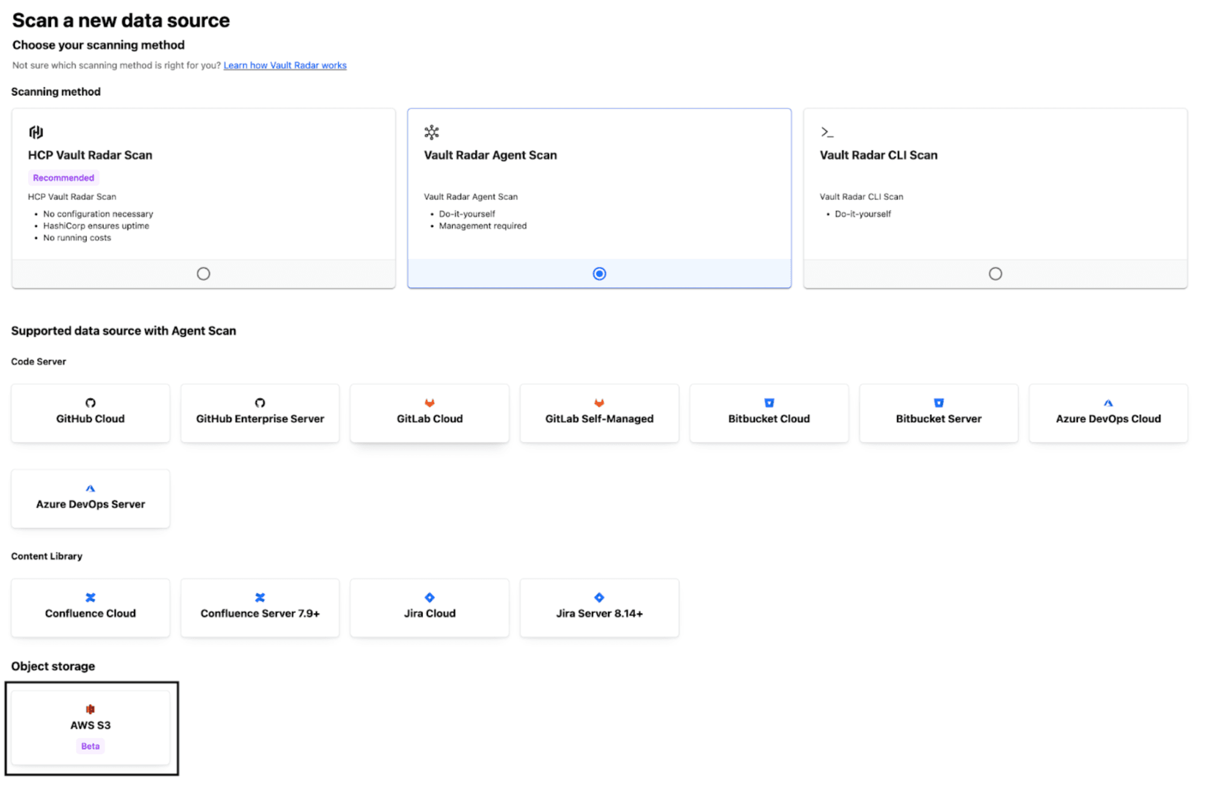Click the GitHub Cloud octocat icon

point(90,403)
